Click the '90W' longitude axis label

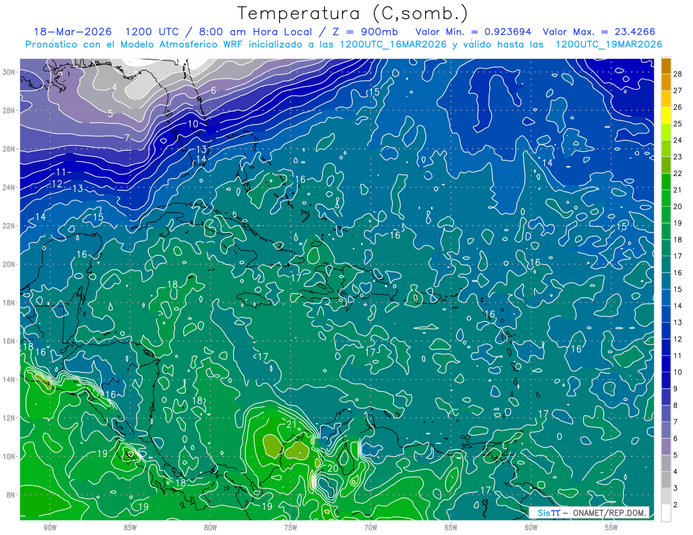[x=50, y=527]
